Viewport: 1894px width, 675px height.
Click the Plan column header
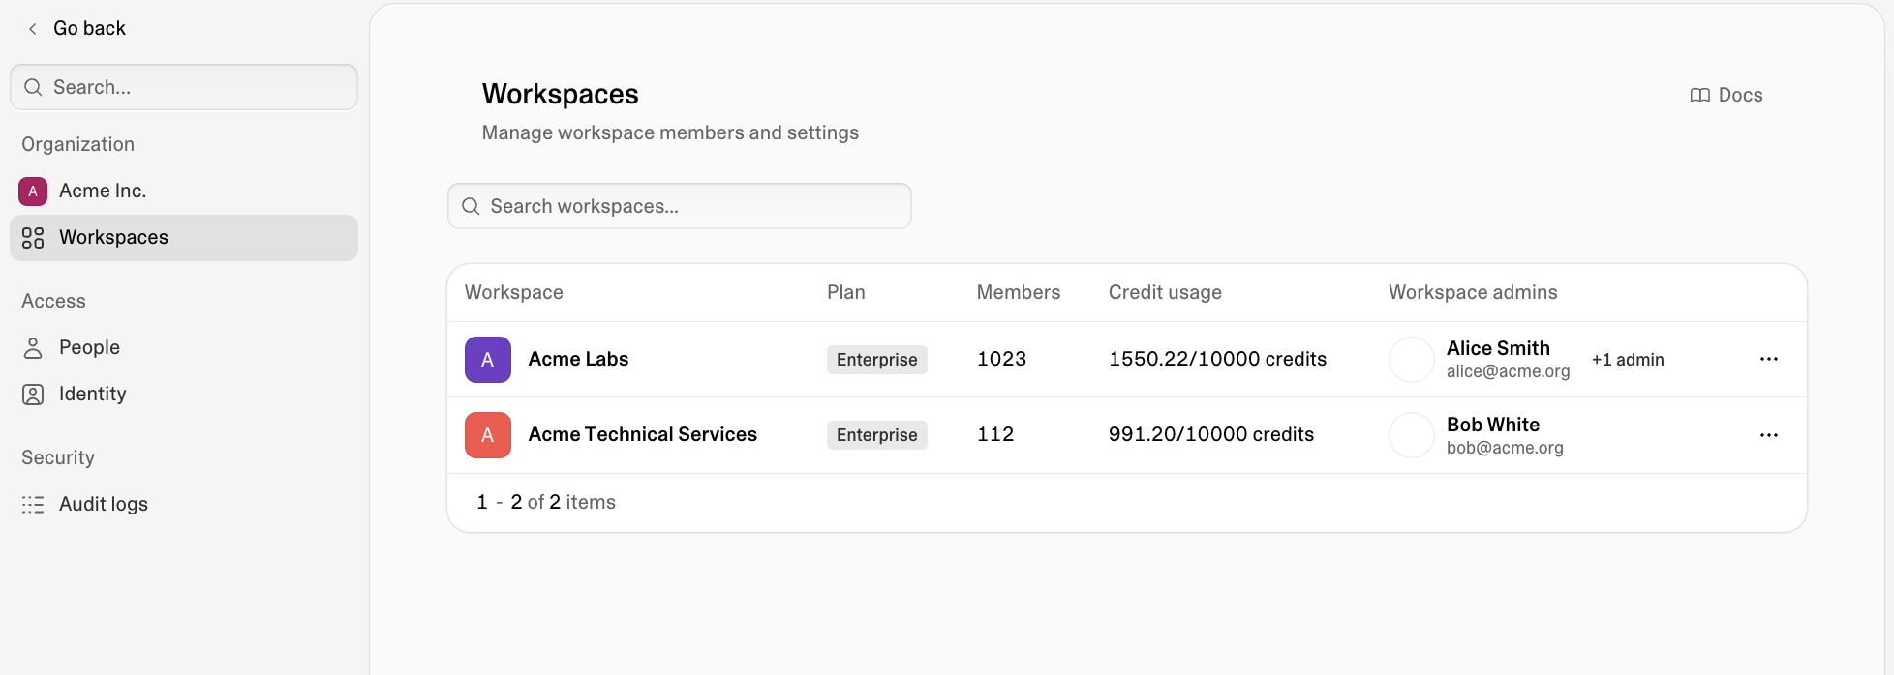point(846,292)
